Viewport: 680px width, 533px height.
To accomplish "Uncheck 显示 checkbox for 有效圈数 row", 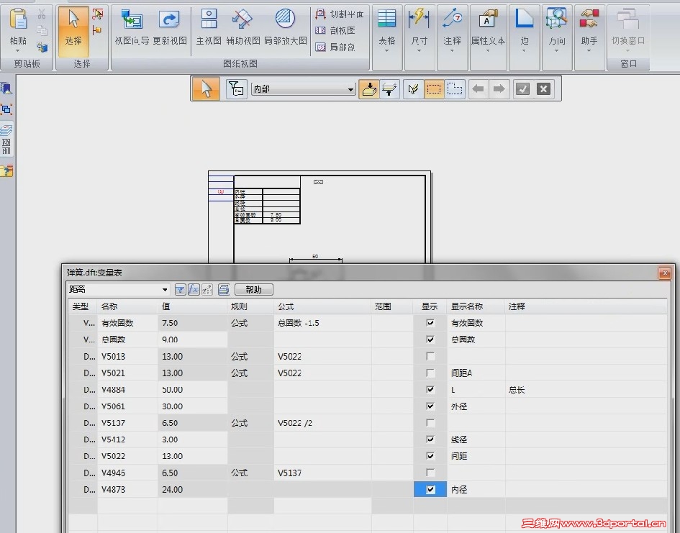I will [430, 323].
